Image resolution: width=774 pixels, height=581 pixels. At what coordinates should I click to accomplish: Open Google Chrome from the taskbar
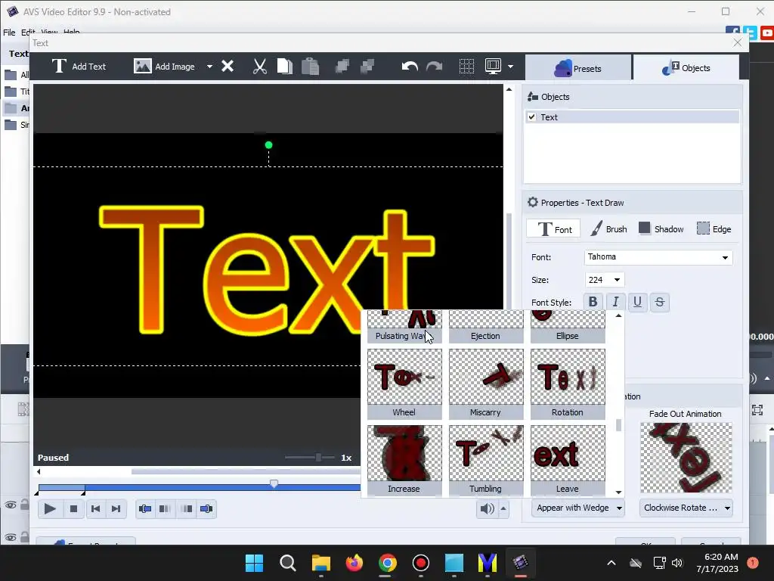click(x=388, y=563)
